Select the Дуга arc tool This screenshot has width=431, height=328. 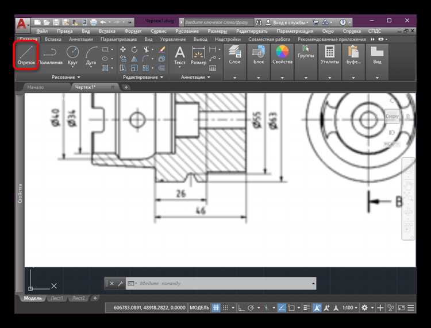(x=91, y=55)
